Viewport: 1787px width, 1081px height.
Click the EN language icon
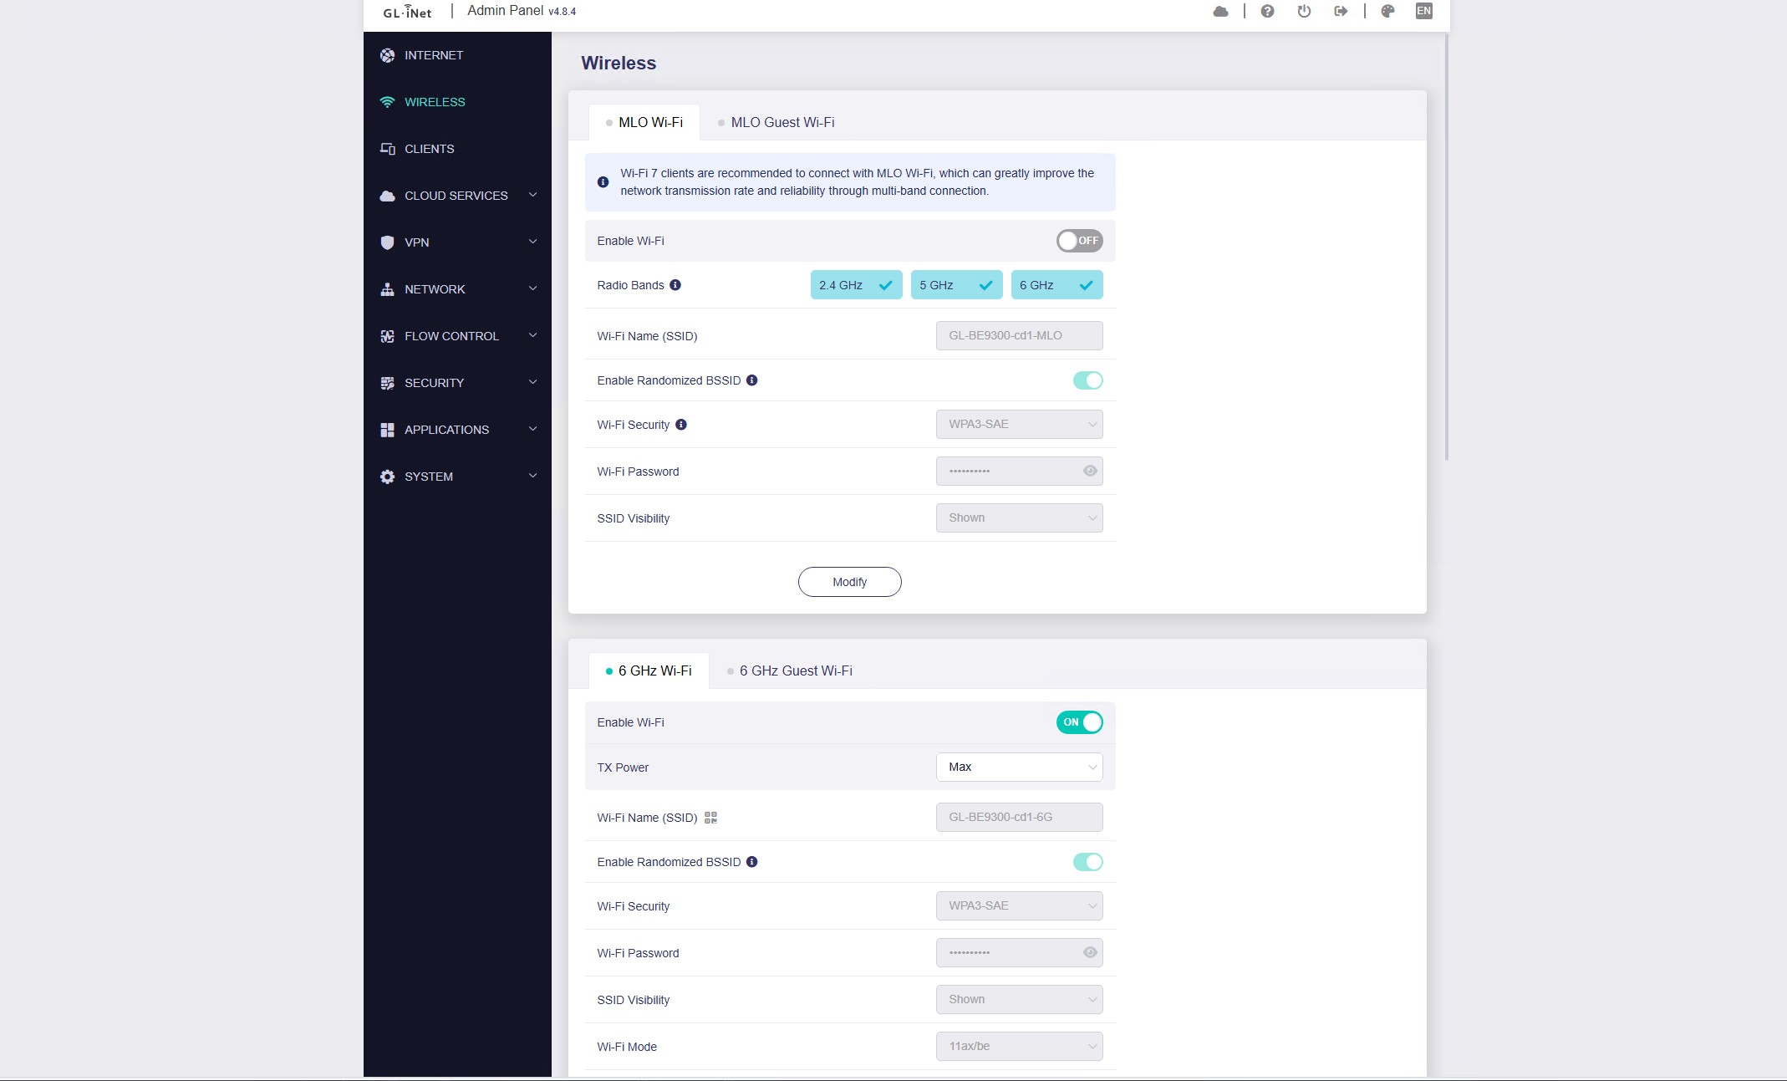(x=1423, y=12)
